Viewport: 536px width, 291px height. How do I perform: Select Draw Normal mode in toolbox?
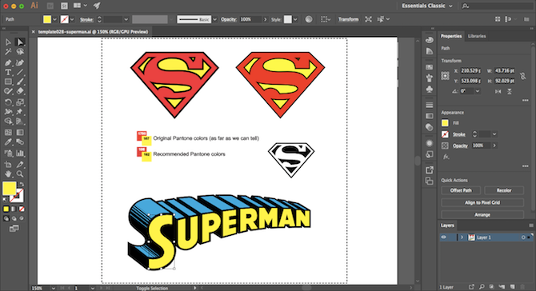(x=6, y=218)
